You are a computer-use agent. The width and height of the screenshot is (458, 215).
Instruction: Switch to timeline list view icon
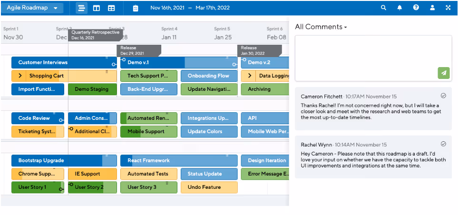click(81, 8)
